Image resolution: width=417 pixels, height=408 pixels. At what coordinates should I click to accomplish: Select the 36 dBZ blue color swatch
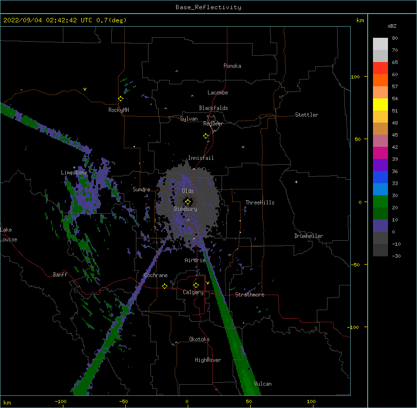[x=380, y=177]
